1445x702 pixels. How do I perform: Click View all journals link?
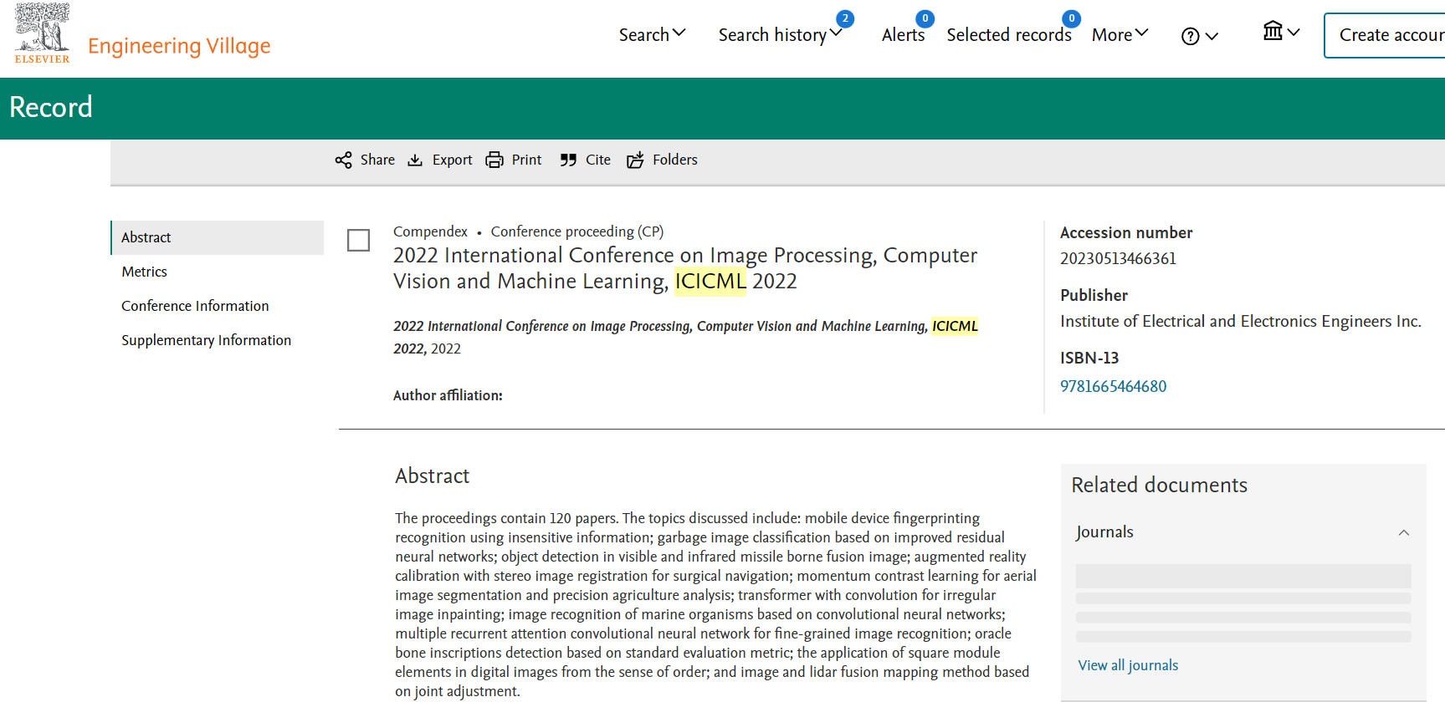[1128, 665]
